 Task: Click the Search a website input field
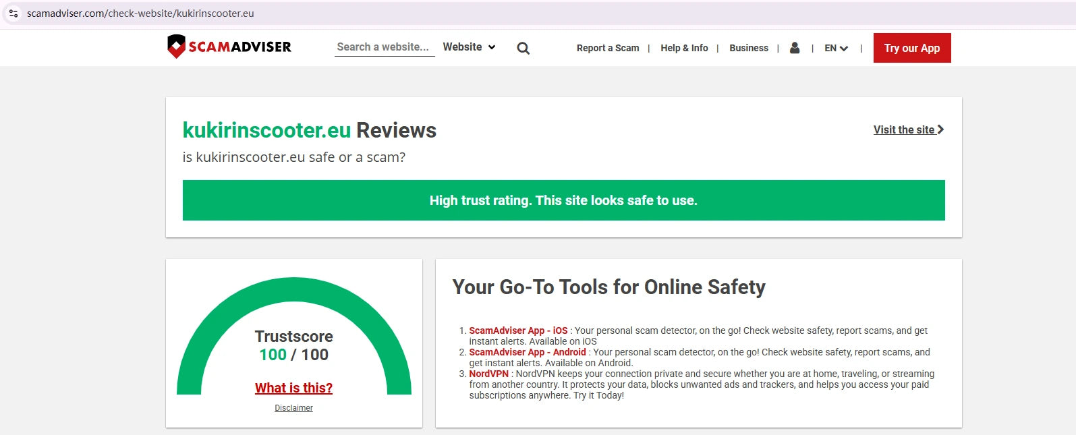(384, 47)
